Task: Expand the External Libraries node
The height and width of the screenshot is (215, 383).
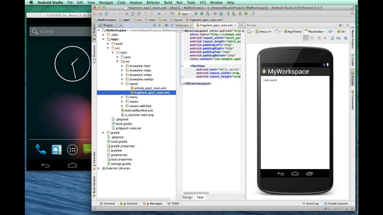Action: [99, 168]
